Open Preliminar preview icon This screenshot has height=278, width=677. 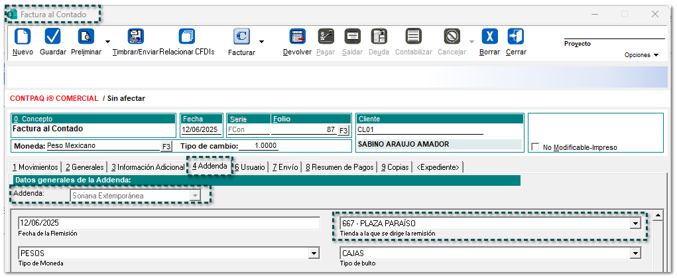coord(86,36)
